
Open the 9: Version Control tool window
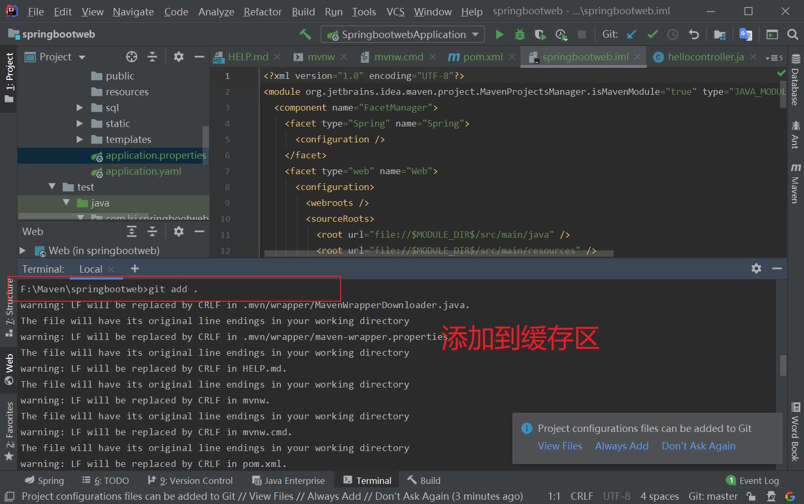pos(190,480)
